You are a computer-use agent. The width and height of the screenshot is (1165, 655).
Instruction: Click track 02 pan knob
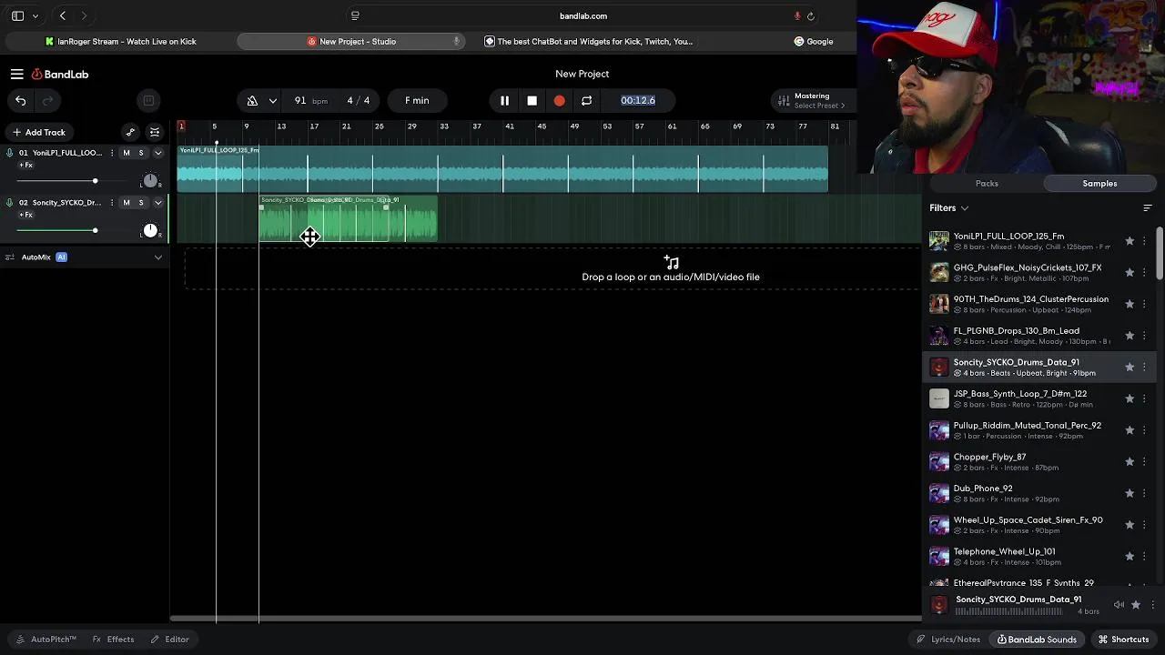click(150, 231)
